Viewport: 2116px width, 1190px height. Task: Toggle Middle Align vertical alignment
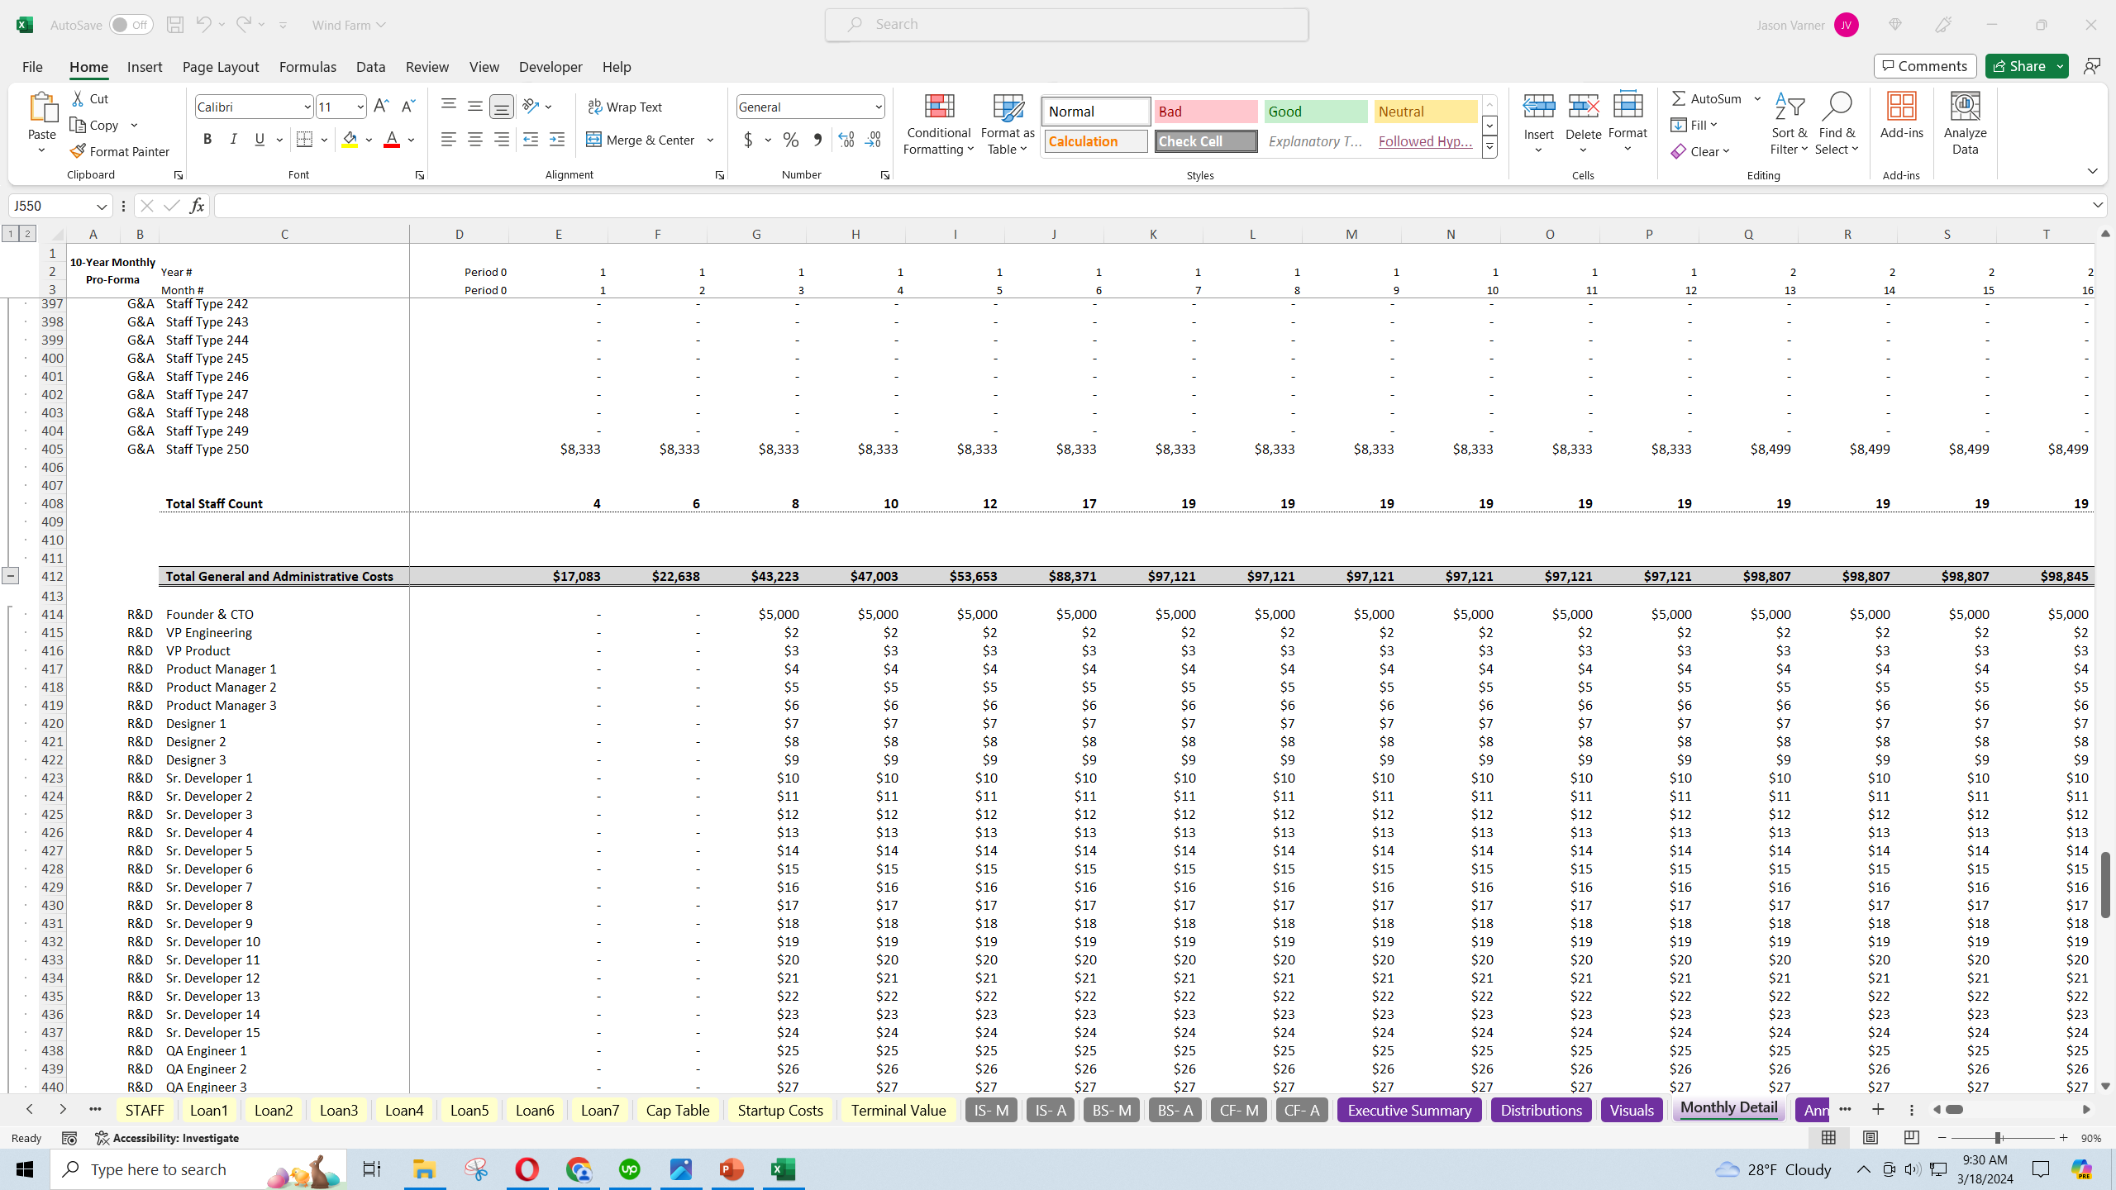pyautogui.click(x=475, y=107)
